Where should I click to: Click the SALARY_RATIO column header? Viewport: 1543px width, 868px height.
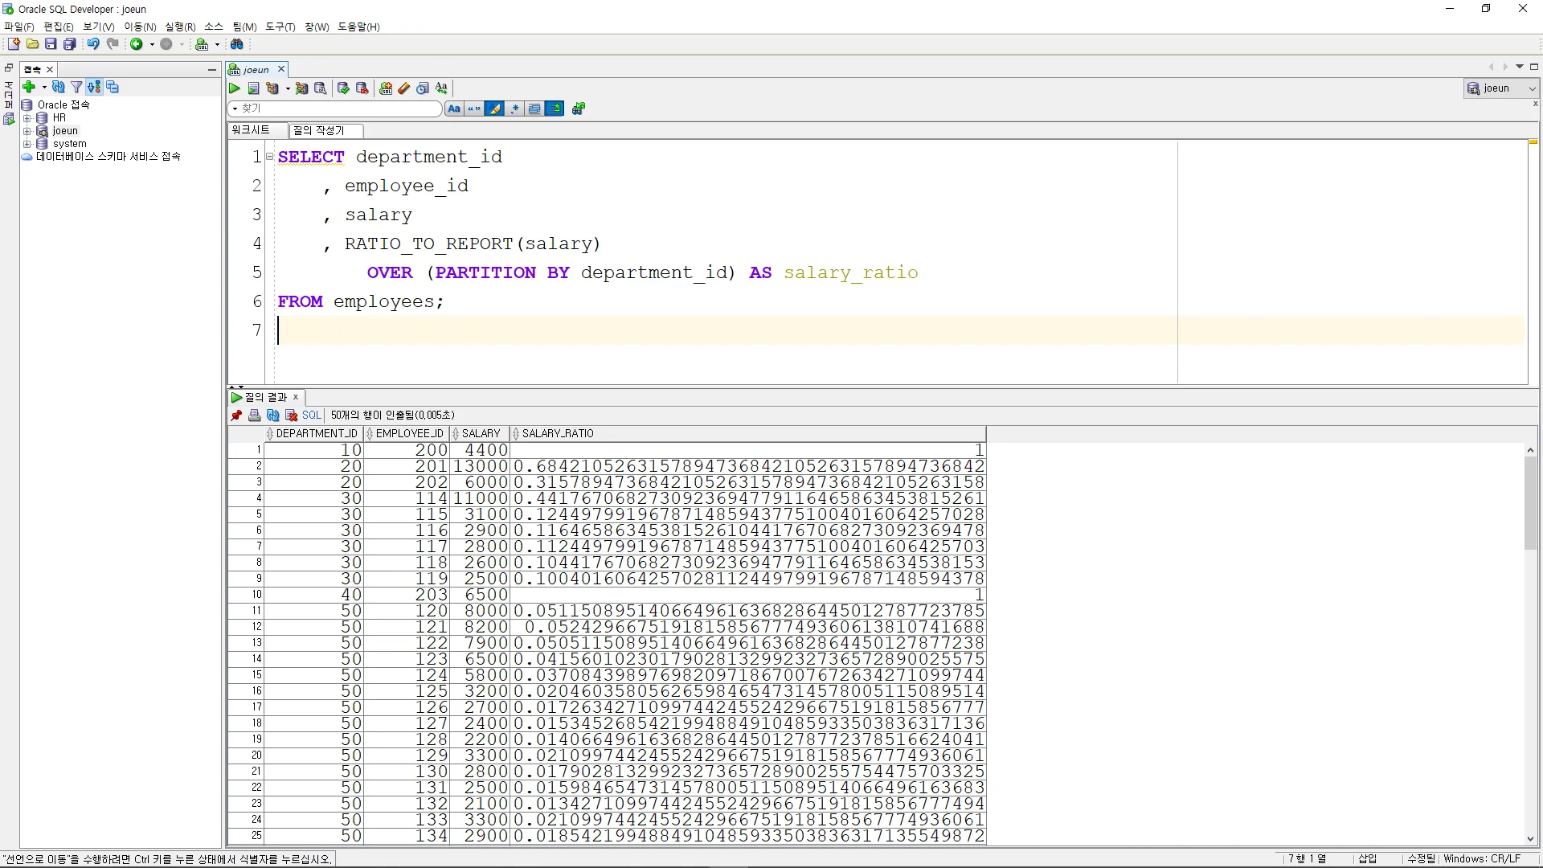click(558, 434)
